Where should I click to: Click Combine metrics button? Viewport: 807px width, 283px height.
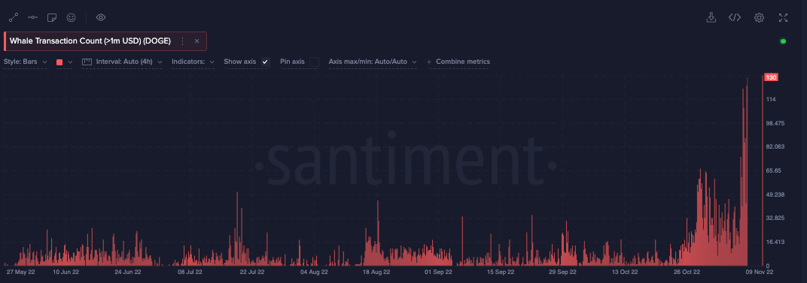tap(458, 62)
